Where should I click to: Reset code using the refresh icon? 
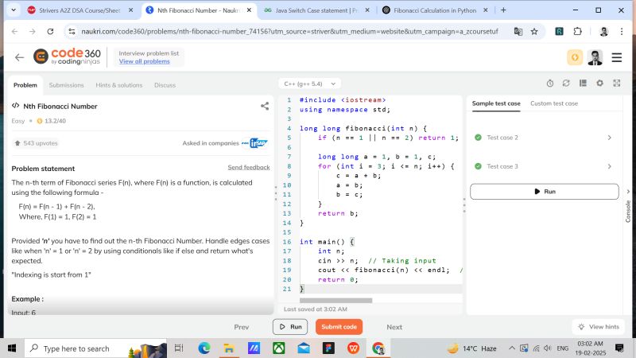point(566,83)
